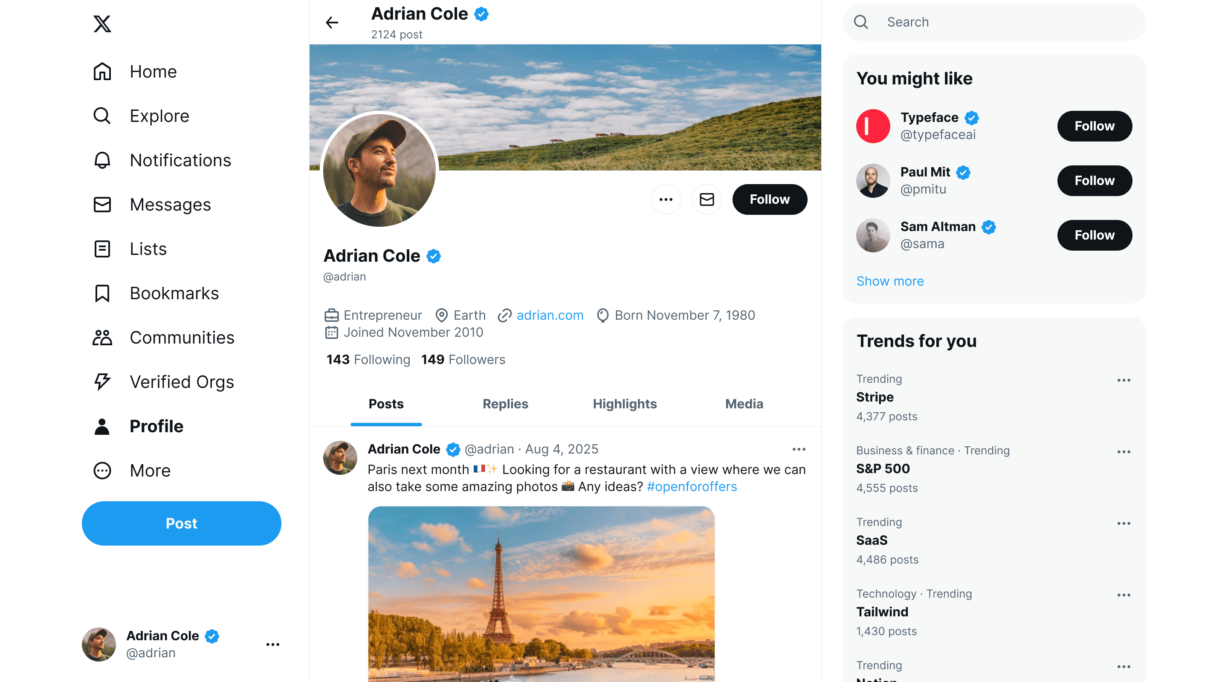Visit the adrian.com website link
Screen dimensions: 1228x682
(550, 315)
